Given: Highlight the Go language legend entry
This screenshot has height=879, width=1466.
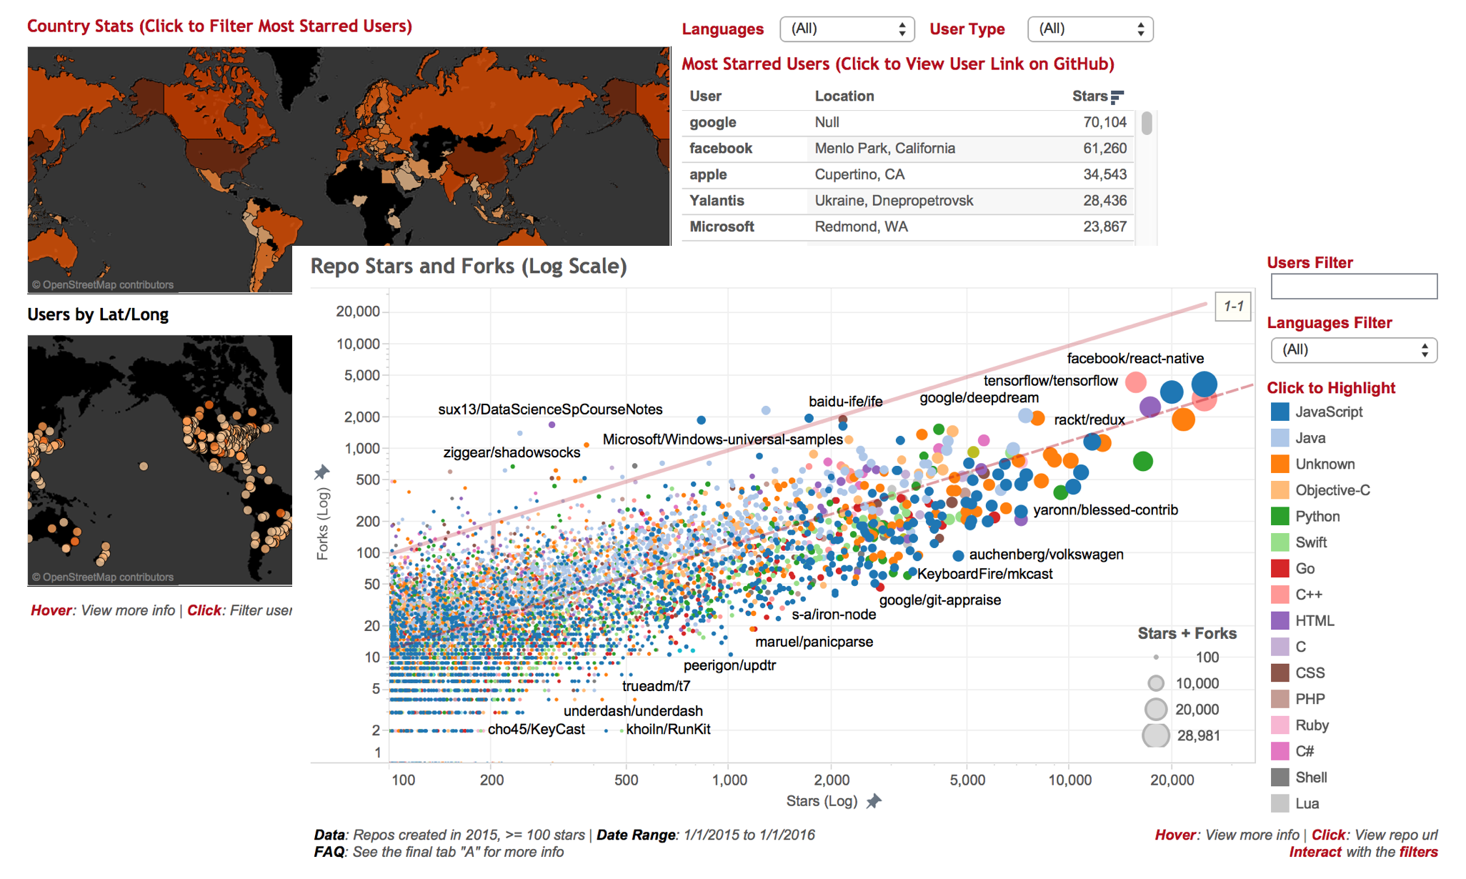Looking at the screenshot, I should (x=1305, y=569).
